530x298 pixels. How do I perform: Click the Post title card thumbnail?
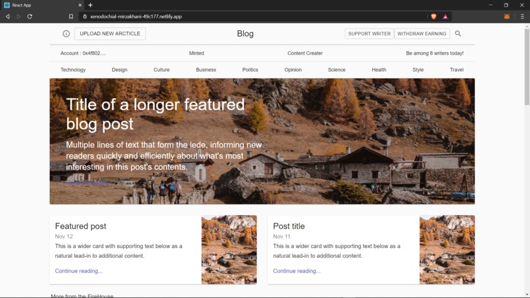point(447,249)
